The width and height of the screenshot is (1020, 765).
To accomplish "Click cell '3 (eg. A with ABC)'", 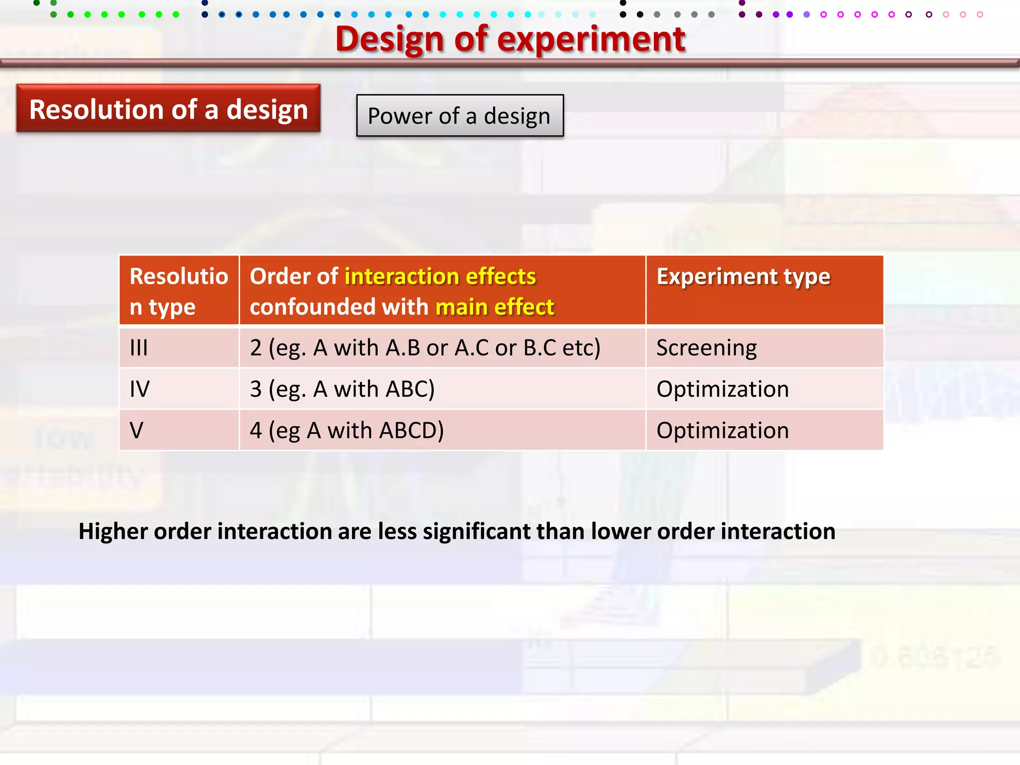I will (x=442, y=389).
